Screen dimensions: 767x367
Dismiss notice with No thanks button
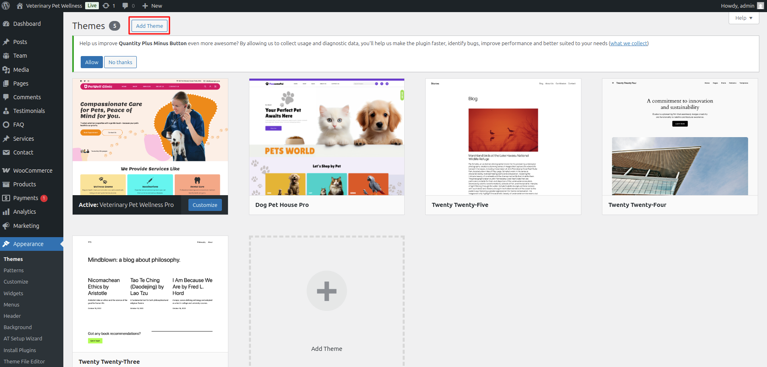[120, 62]
